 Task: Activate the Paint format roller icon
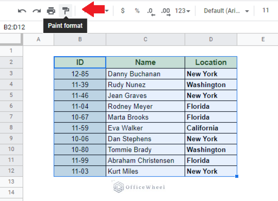pyautogui.click(x=66, y=11)
